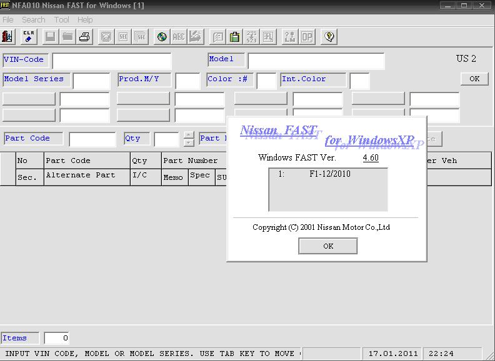Click the Items count field showing 0

coord(56,338)
